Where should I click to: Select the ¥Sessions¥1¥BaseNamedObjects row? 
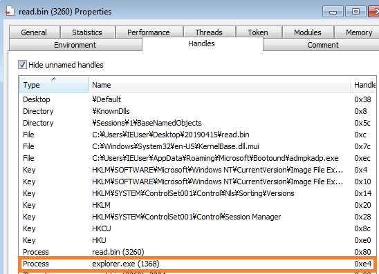tap(197, 123)
